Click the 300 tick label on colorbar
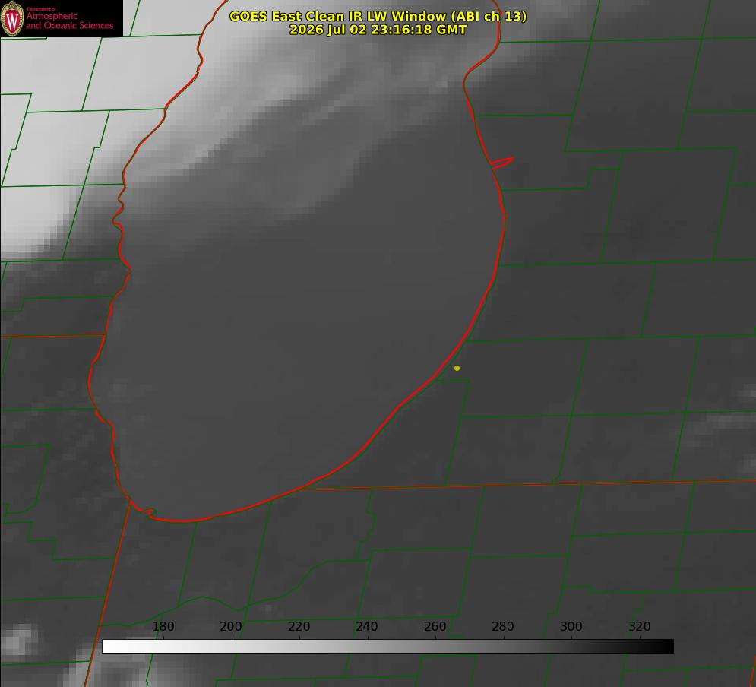 [x=571, y=626]
